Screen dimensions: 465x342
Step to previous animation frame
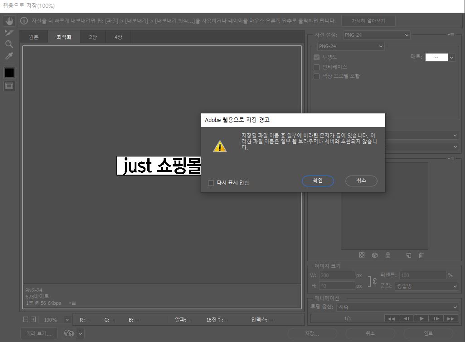406,318
